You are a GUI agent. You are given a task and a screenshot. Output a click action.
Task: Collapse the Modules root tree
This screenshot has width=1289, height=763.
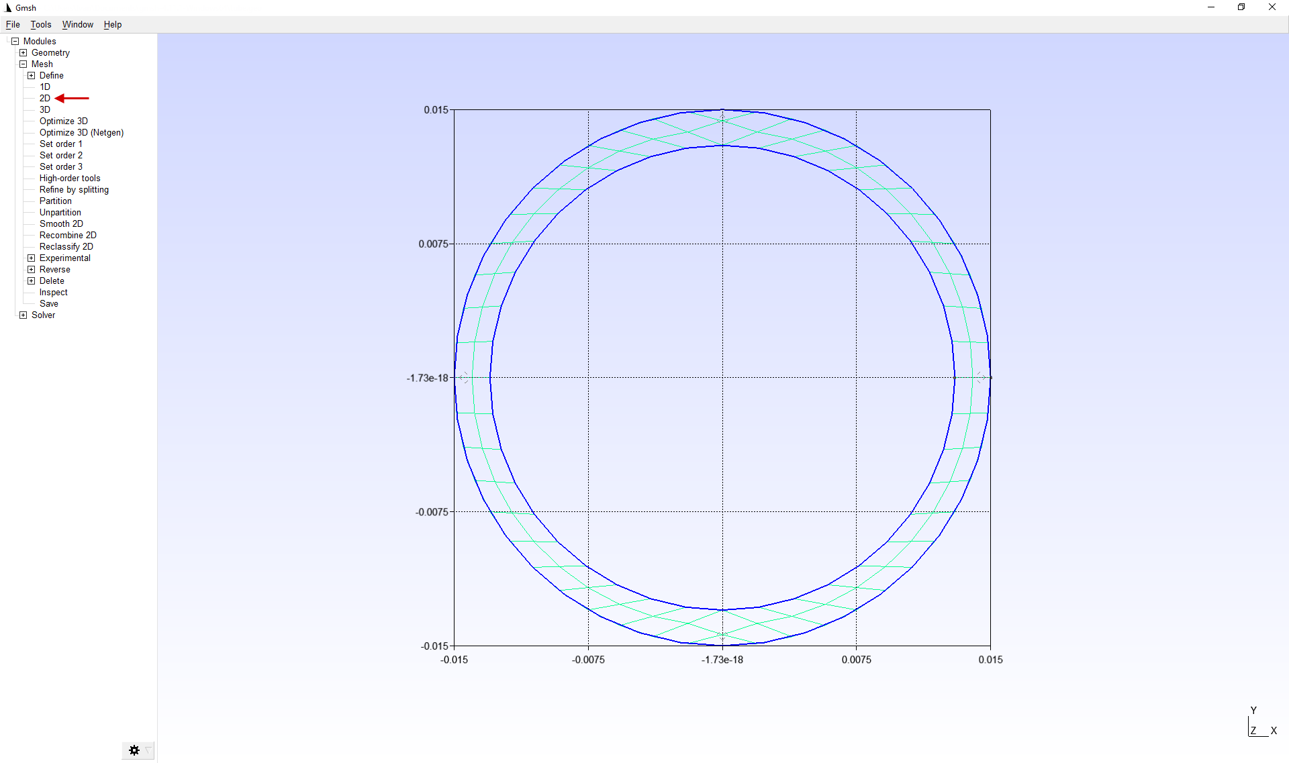15,42
